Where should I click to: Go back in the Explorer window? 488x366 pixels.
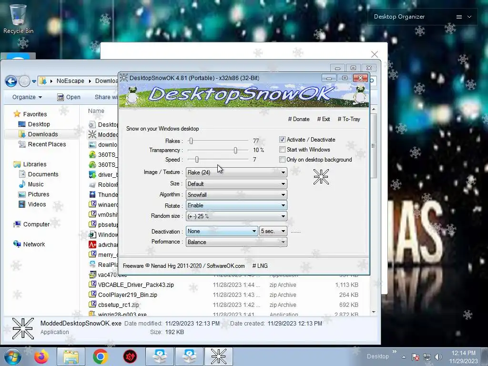point(11,81)
